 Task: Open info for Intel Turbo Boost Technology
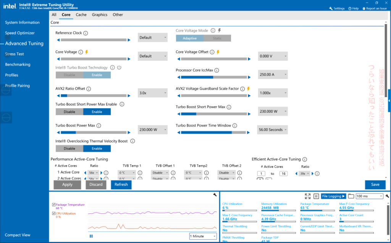point(113,68)
